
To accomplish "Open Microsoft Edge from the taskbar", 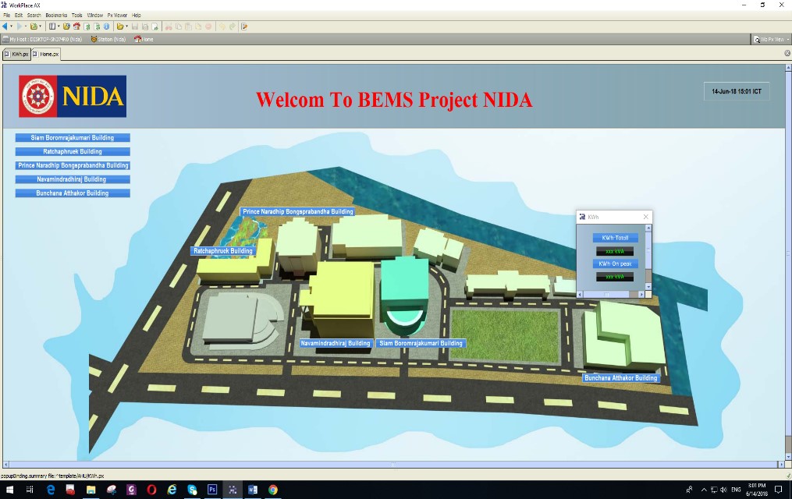I will (51, 490).
